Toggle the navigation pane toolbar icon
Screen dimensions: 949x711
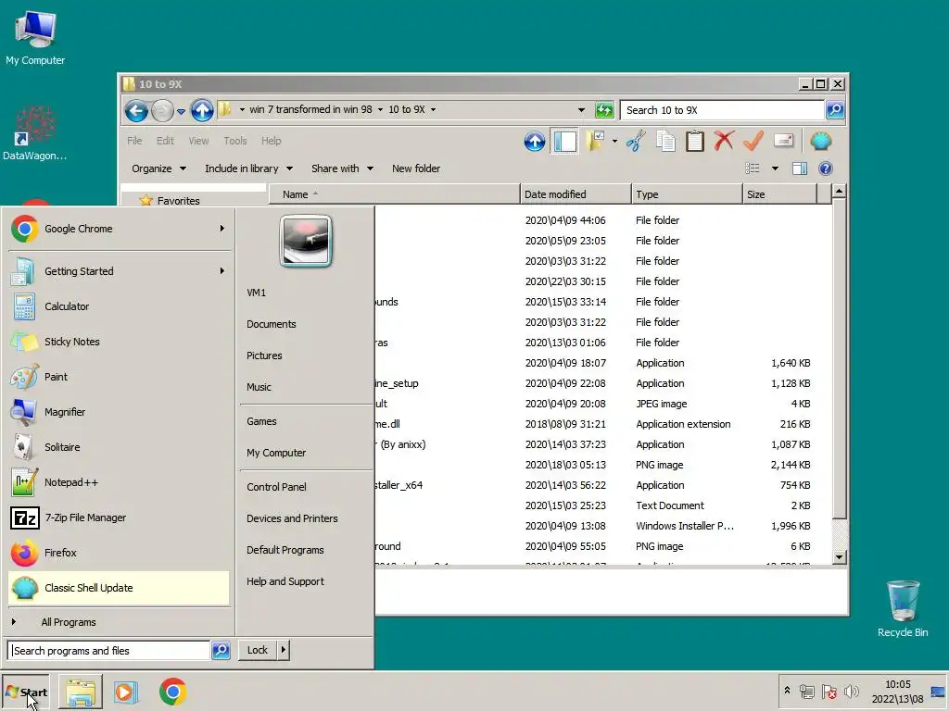click(564, 142)
